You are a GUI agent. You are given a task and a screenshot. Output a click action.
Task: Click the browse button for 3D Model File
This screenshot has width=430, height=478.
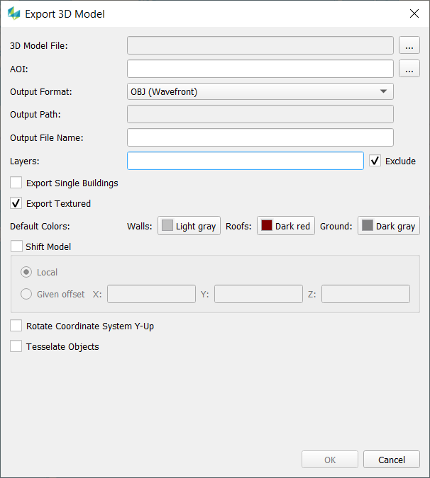[x=409, y=46]
